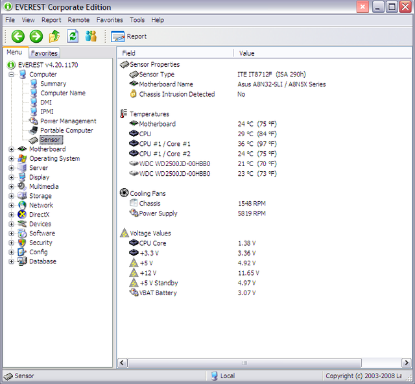Expand the Storage tree node
This screenshot has width=415, height=384.
tap(12, 196)
